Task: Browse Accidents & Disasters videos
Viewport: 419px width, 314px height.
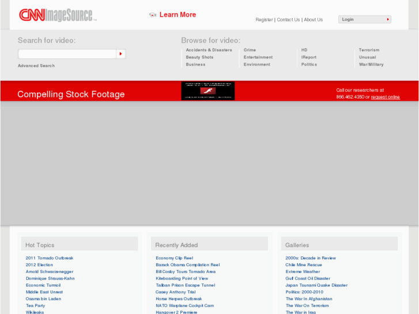Action: [209, 50]
